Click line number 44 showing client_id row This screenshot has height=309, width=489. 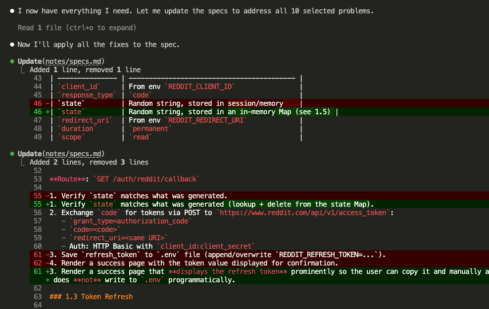point(38,86)
